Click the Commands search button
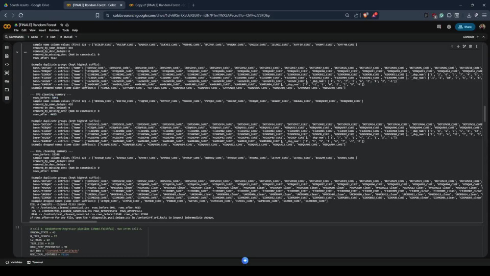Image resolution: width=490 pixels, height=276 pixels. pyautogui.click(x=14, y=37)
